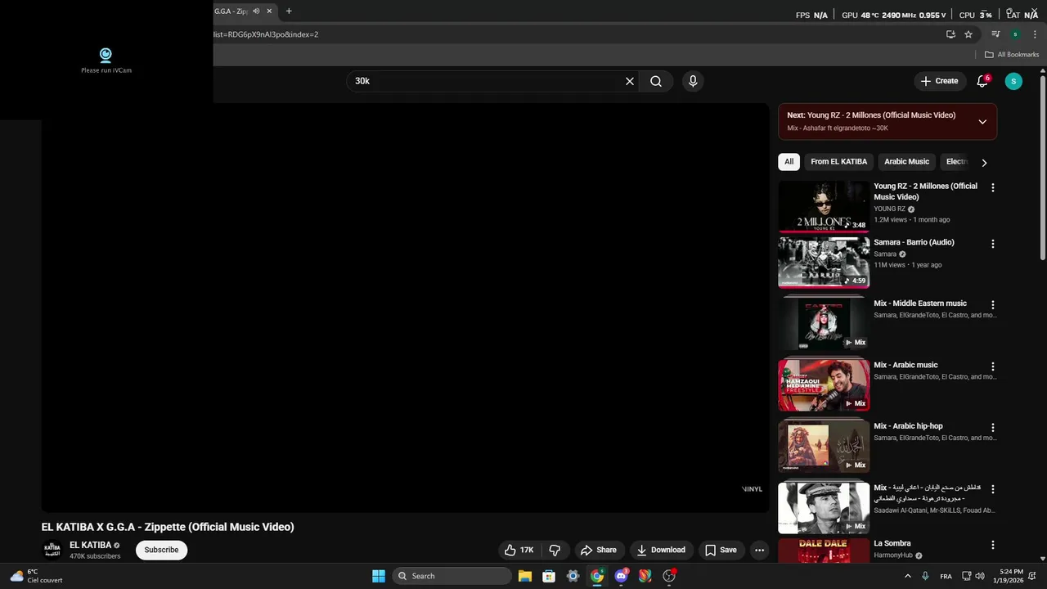Start voice search with the microphone
Viewport: 1047px width, 589px height.
coord(693,81)
